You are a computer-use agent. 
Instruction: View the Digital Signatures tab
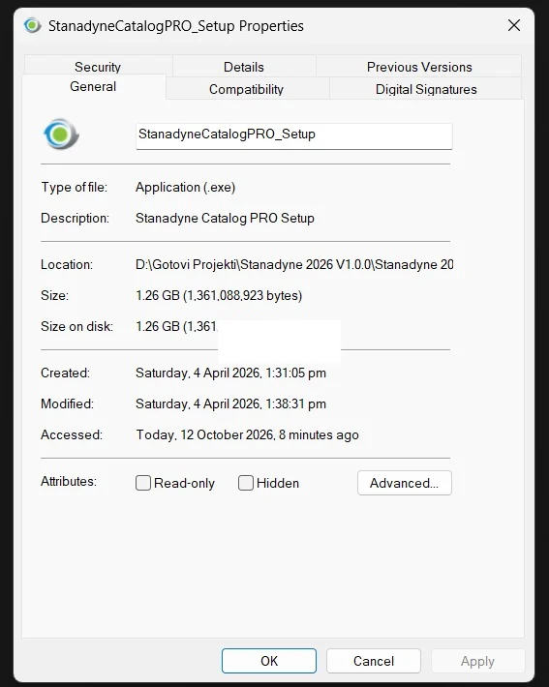point(426,89)
